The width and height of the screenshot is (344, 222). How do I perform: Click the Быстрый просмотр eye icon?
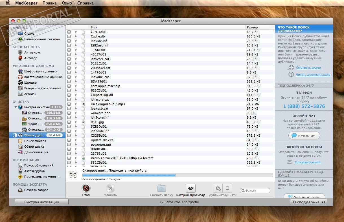pyautogui.click(x=190, y=188)
